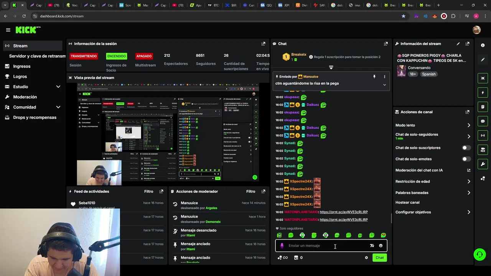Open the Feed de actividades Filtro
Image resolution: width=491 pixels, height=276 pixels.
click(148, 191)
